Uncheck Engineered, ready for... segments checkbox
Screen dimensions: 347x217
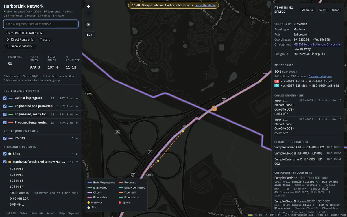[5, 114]
